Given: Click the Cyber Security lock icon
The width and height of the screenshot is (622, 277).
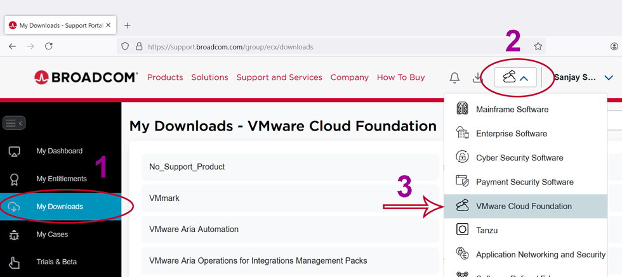Looking at the screenshot, I should 463,157.
